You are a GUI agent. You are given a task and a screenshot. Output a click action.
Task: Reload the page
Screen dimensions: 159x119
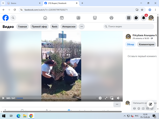(x=15, y=10)
